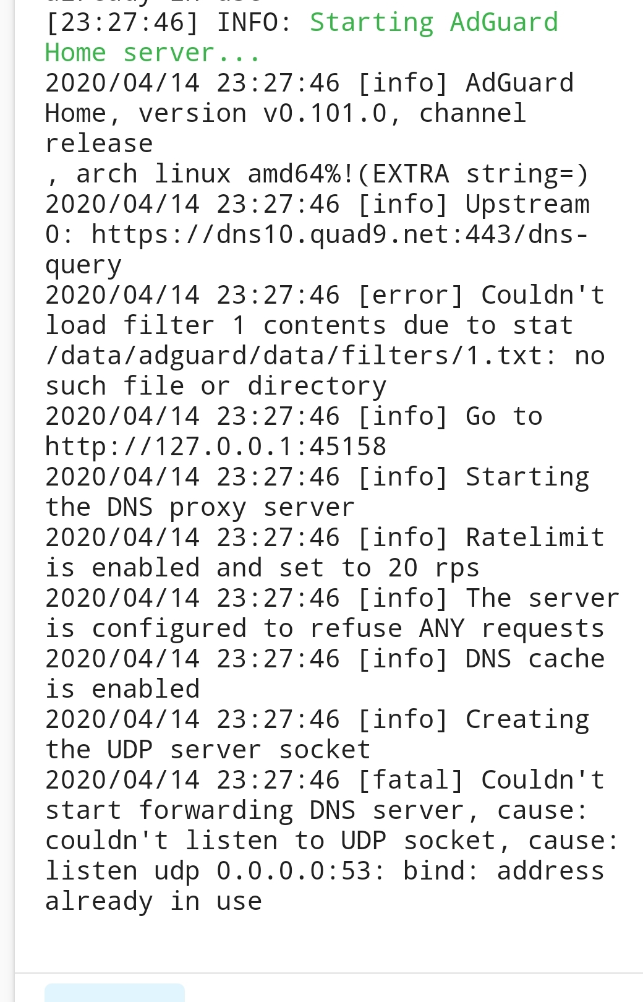
Task: Click 'Ratelimit is enabled' log entry
Action: 325,553
